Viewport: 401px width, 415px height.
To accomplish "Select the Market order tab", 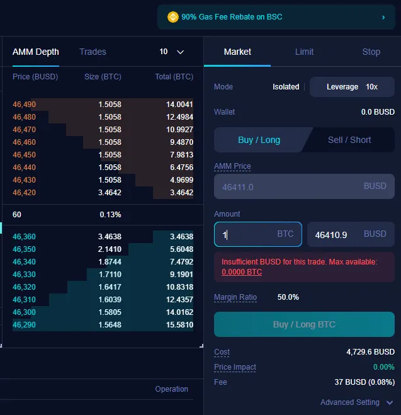I will tap(237, 52).
